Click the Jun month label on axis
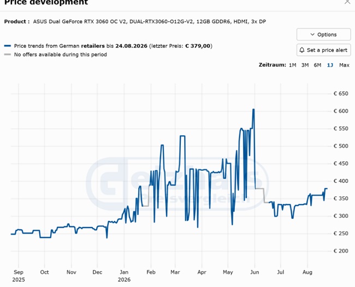 click(255, 272)
